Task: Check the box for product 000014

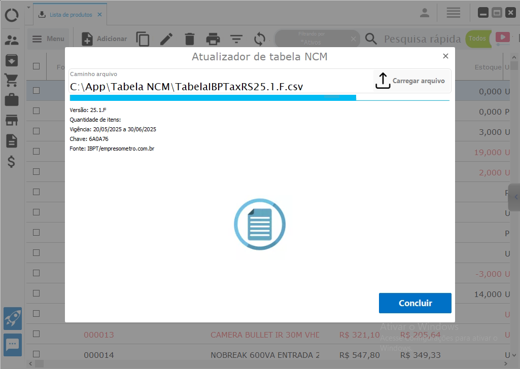Action: point(36,354)
